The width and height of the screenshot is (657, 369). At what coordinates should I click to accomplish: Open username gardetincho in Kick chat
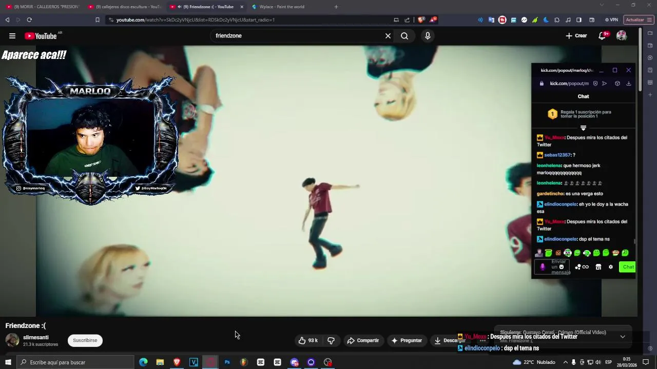coord(550,194)
